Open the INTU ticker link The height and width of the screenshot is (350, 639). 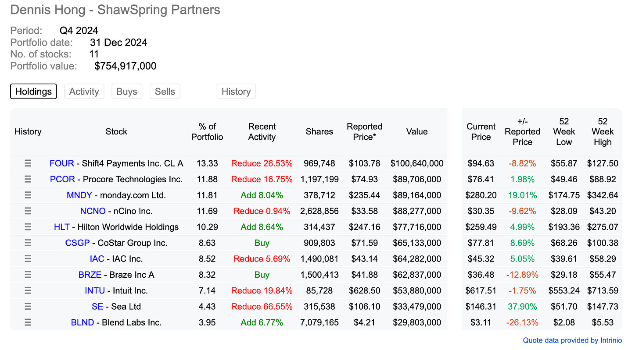click(x=95, y=291)
